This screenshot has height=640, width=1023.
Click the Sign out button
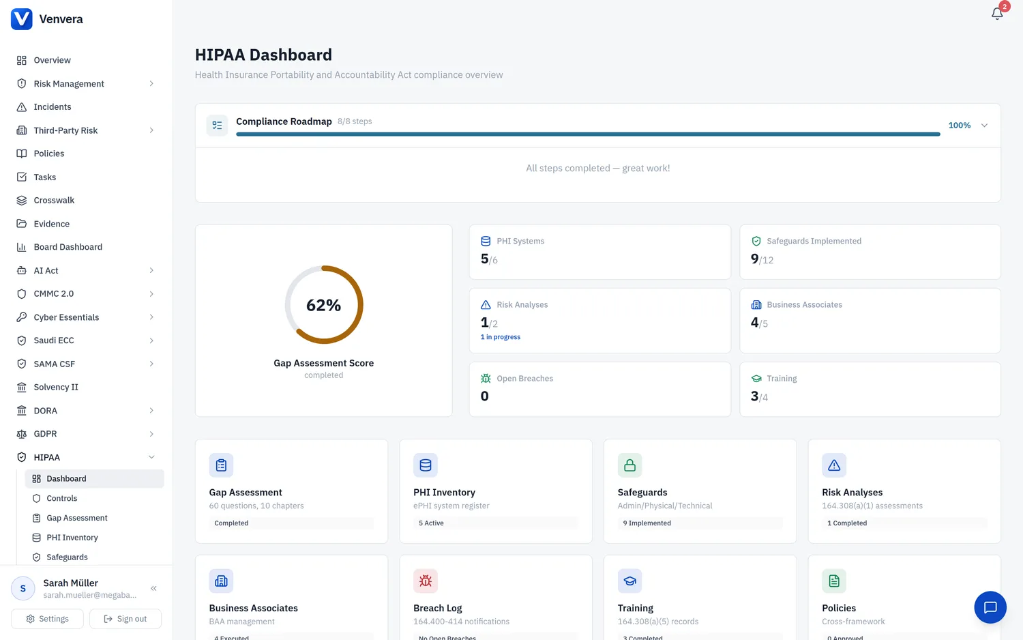tap(125, 619)
